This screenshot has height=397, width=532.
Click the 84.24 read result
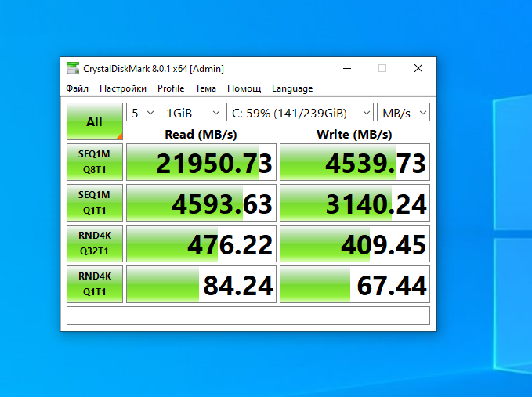[201, 284]
